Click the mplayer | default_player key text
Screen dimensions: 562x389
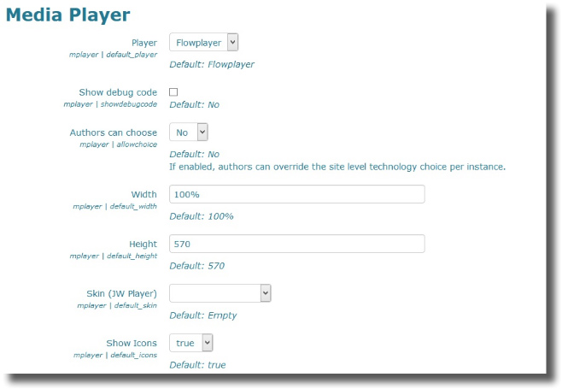113,54
